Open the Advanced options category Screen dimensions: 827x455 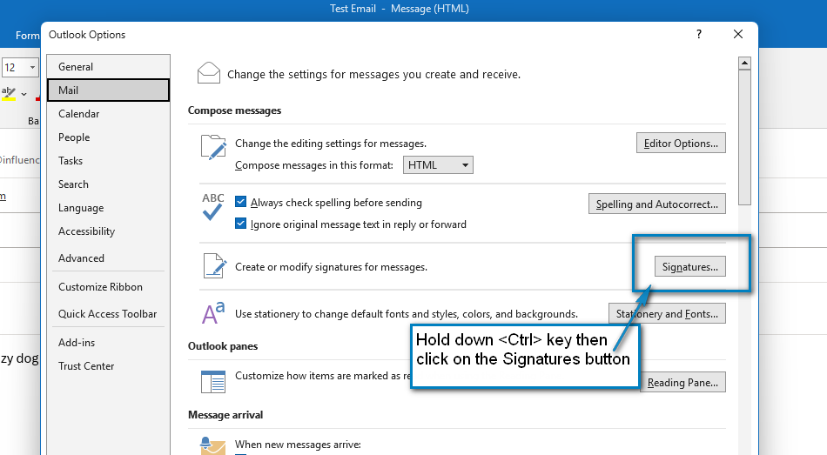pyautogui.click(x=108, y=258)
